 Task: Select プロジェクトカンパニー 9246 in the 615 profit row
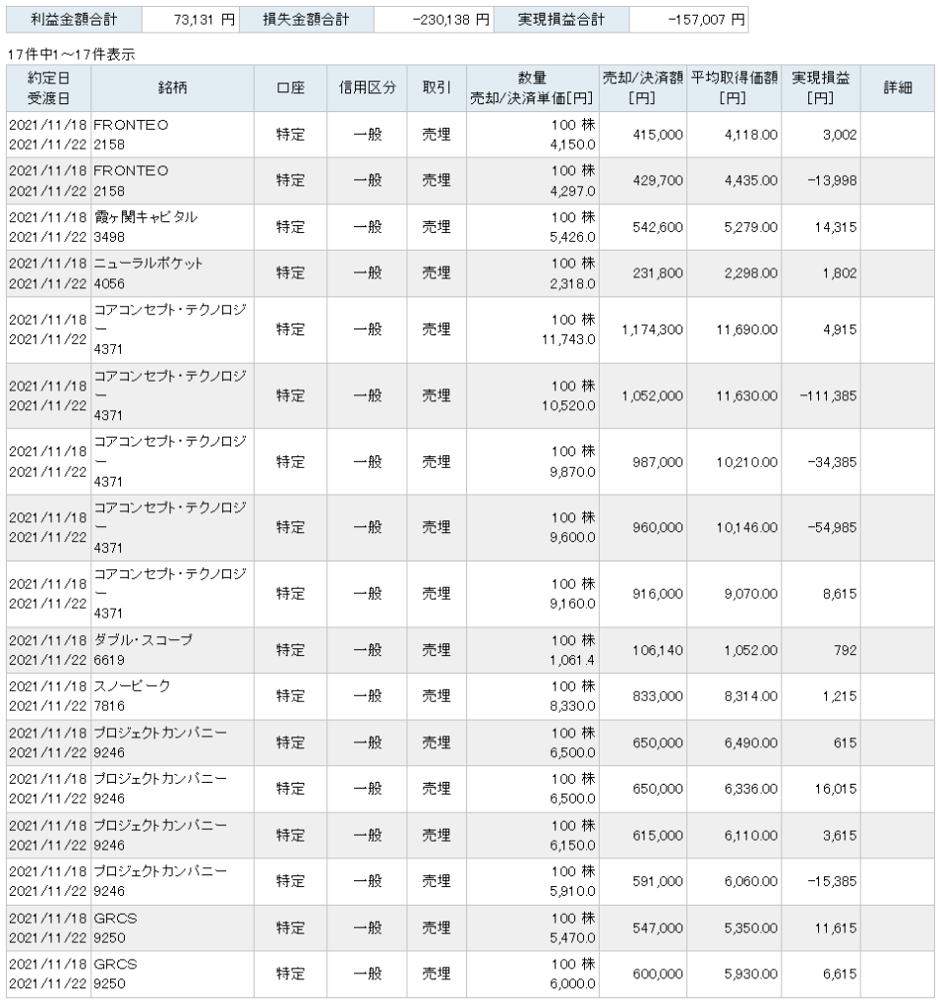click(160, 743)
